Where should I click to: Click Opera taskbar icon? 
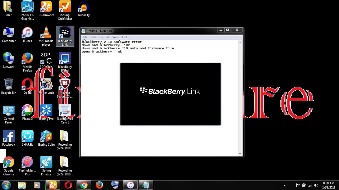click(x=68, y=185)
